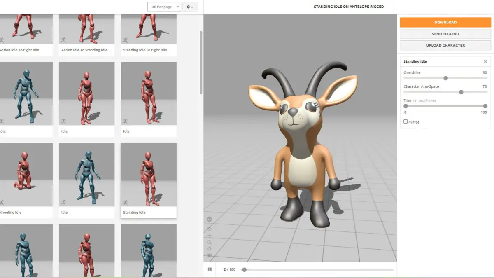
Task: Click the reset camera power-style icon
Action: pyautogui.click(x=210, y=249)
